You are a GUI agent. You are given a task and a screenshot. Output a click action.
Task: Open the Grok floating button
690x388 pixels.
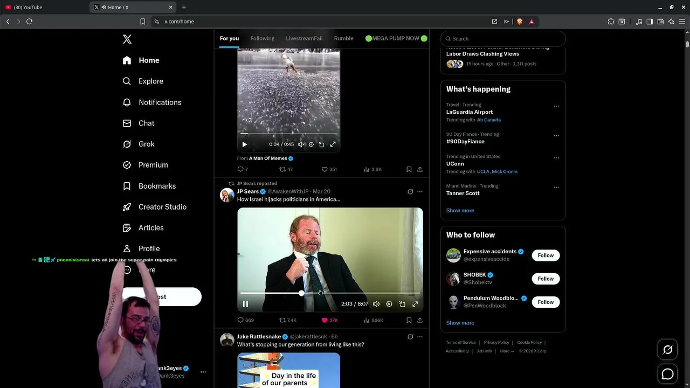[x=667, y=350]
